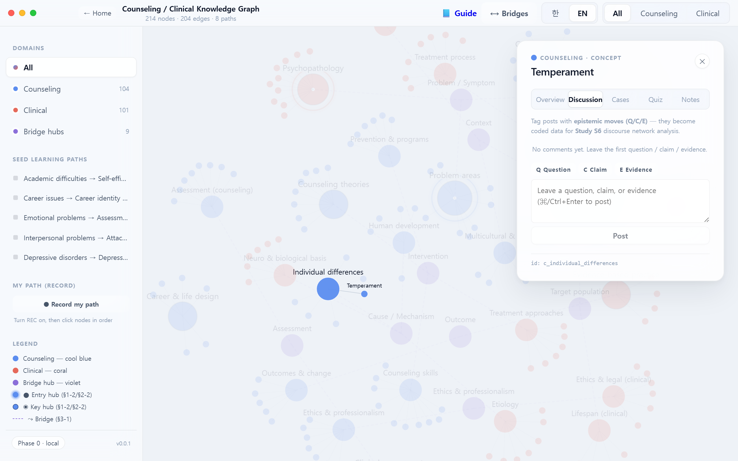Select the All domain in the sidebar
The image size is (738, 461).
coord(71,67)
